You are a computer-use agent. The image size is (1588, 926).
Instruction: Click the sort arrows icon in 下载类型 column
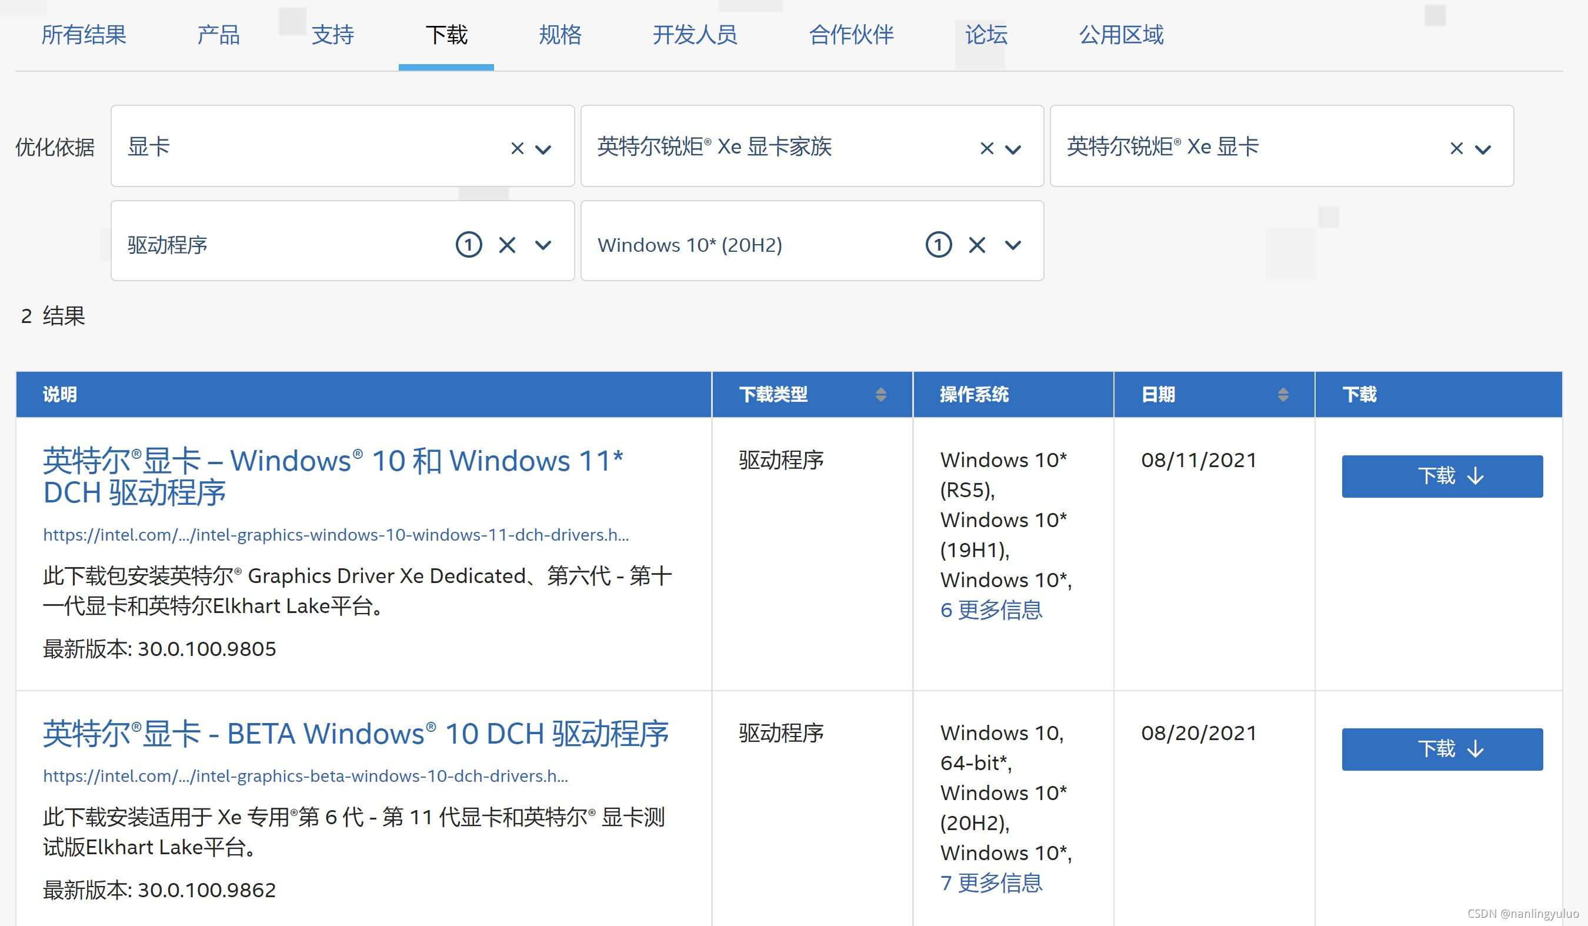(881, 395)
